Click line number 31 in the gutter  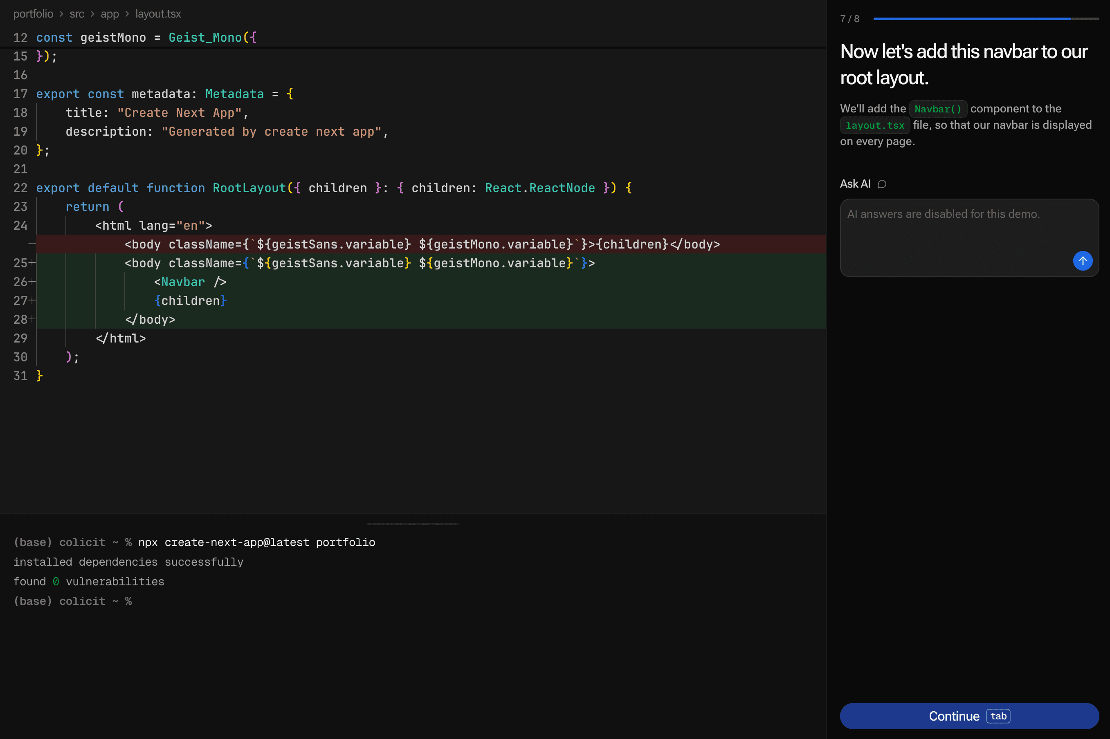pos(20,376)
